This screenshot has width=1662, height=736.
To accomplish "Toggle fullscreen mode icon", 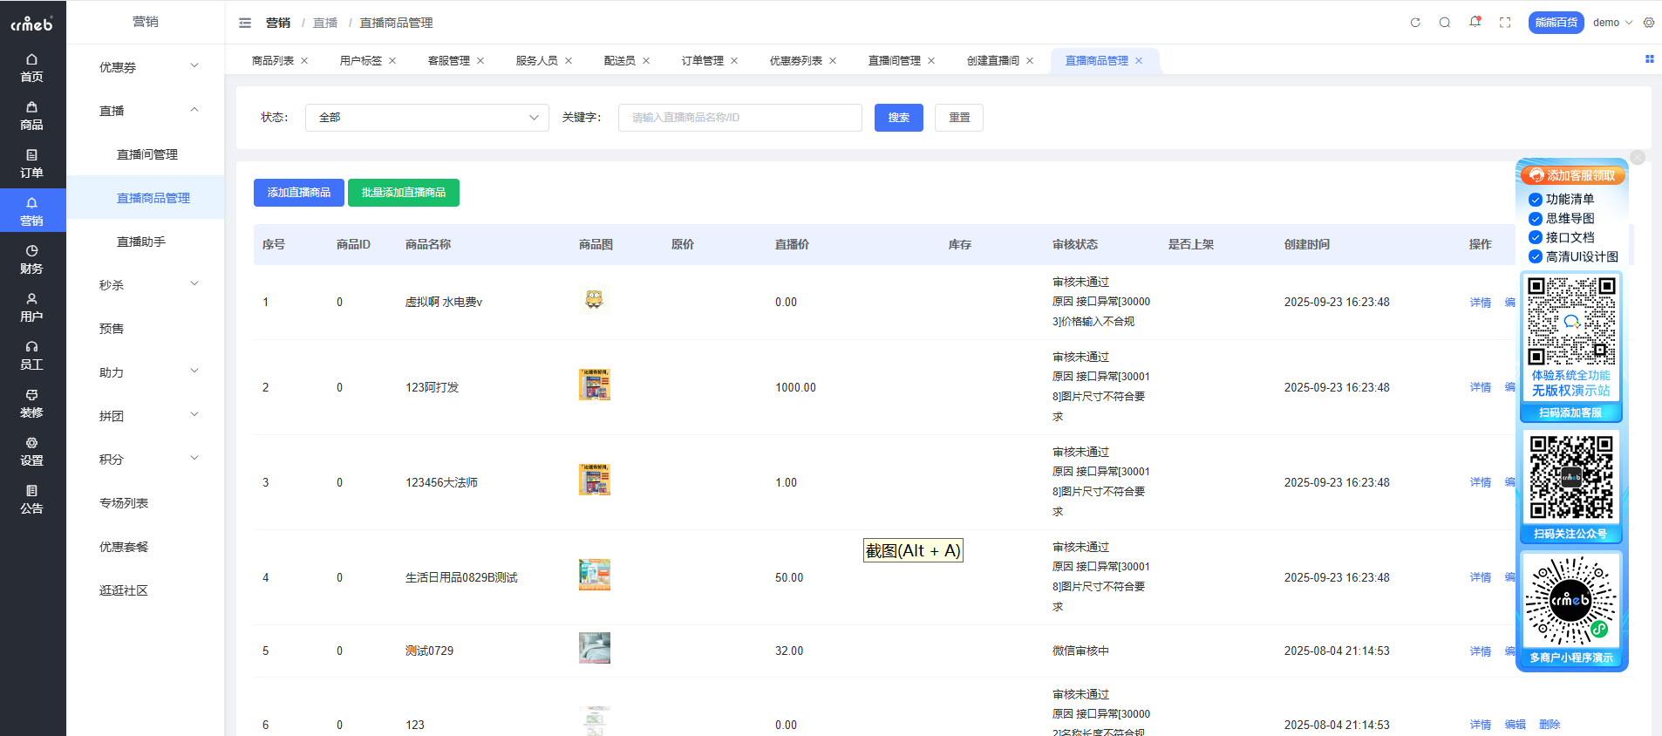I will 1505,23.
